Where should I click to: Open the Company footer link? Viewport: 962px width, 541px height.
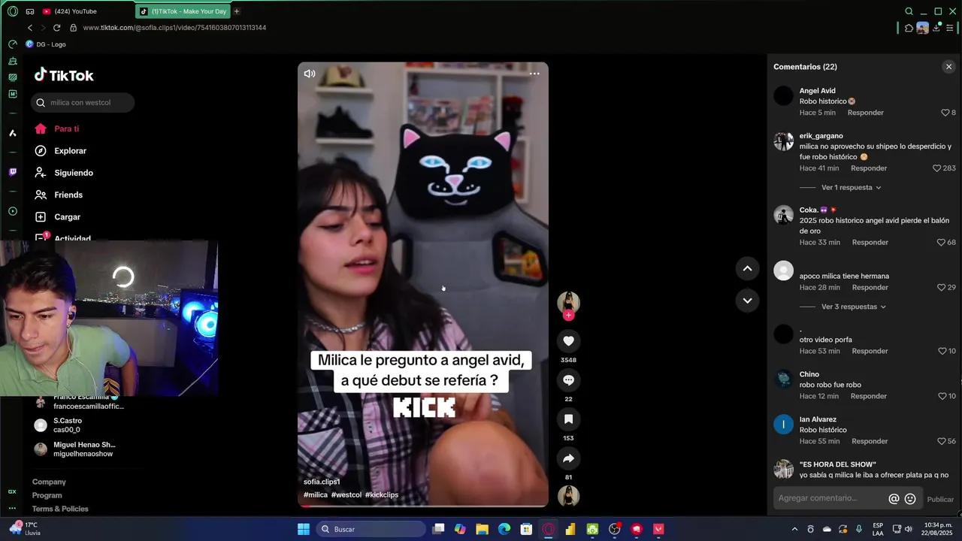[x=49, y=482]
